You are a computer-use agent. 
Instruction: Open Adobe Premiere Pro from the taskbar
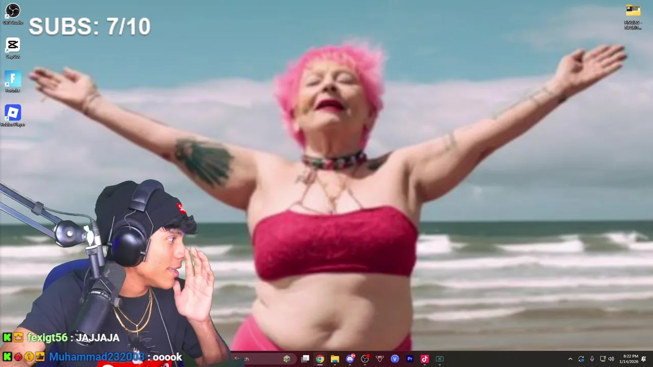(x=410, y=359)
